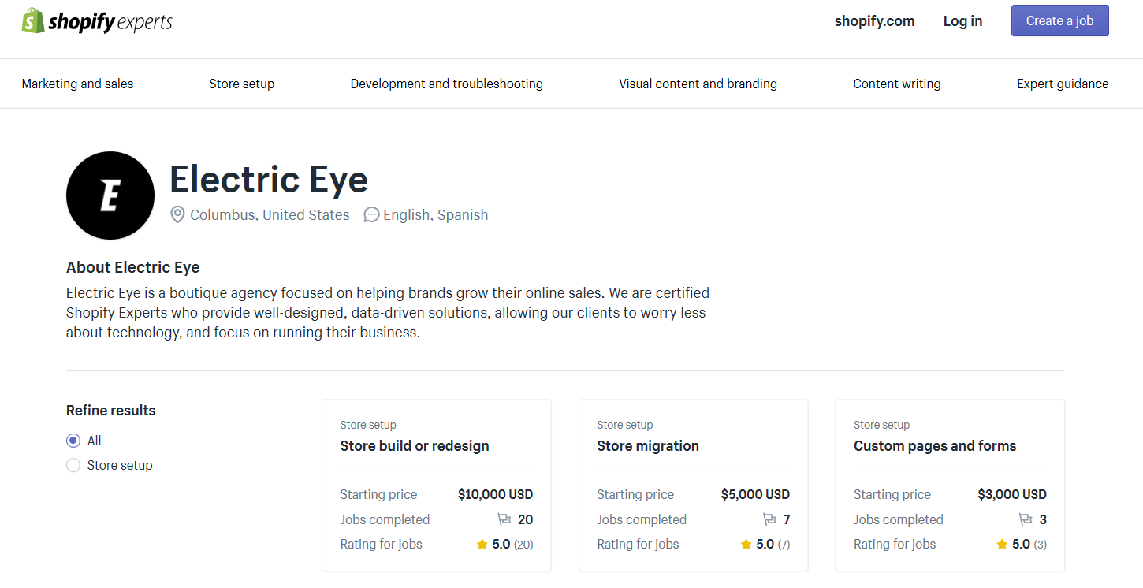Click the jobs flag icon in Store migration card
1143x588 pixels.
tap(769, 519)
